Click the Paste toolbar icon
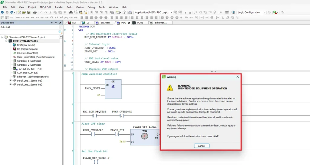 60,12
